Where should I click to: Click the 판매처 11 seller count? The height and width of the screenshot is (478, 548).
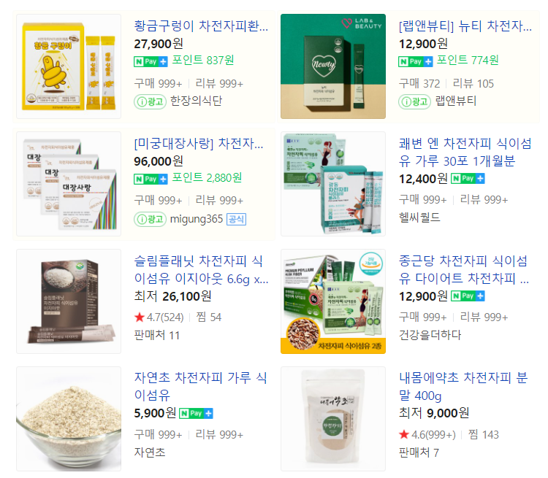157,336
